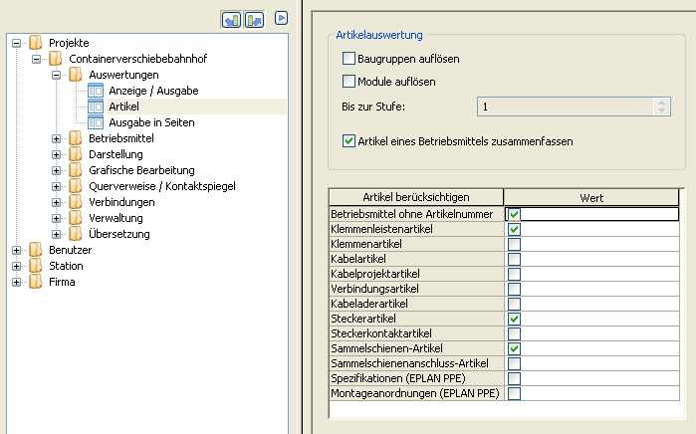
Task: Enable the Module auflösen checkbox
Action: [348, 81]
